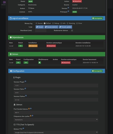This screenshot has width=113, height=134.
Task: Click the version date 2024-05-08 01:17:24
Action: point(80,8)
